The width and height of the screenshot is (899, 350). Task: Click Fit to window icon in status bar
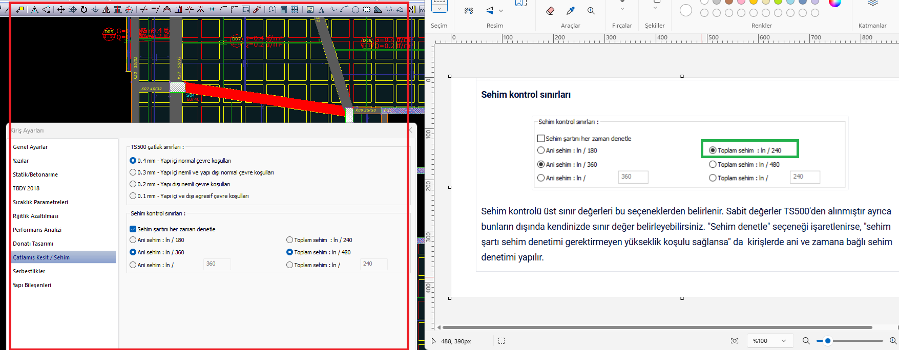(x=735, y=341)
